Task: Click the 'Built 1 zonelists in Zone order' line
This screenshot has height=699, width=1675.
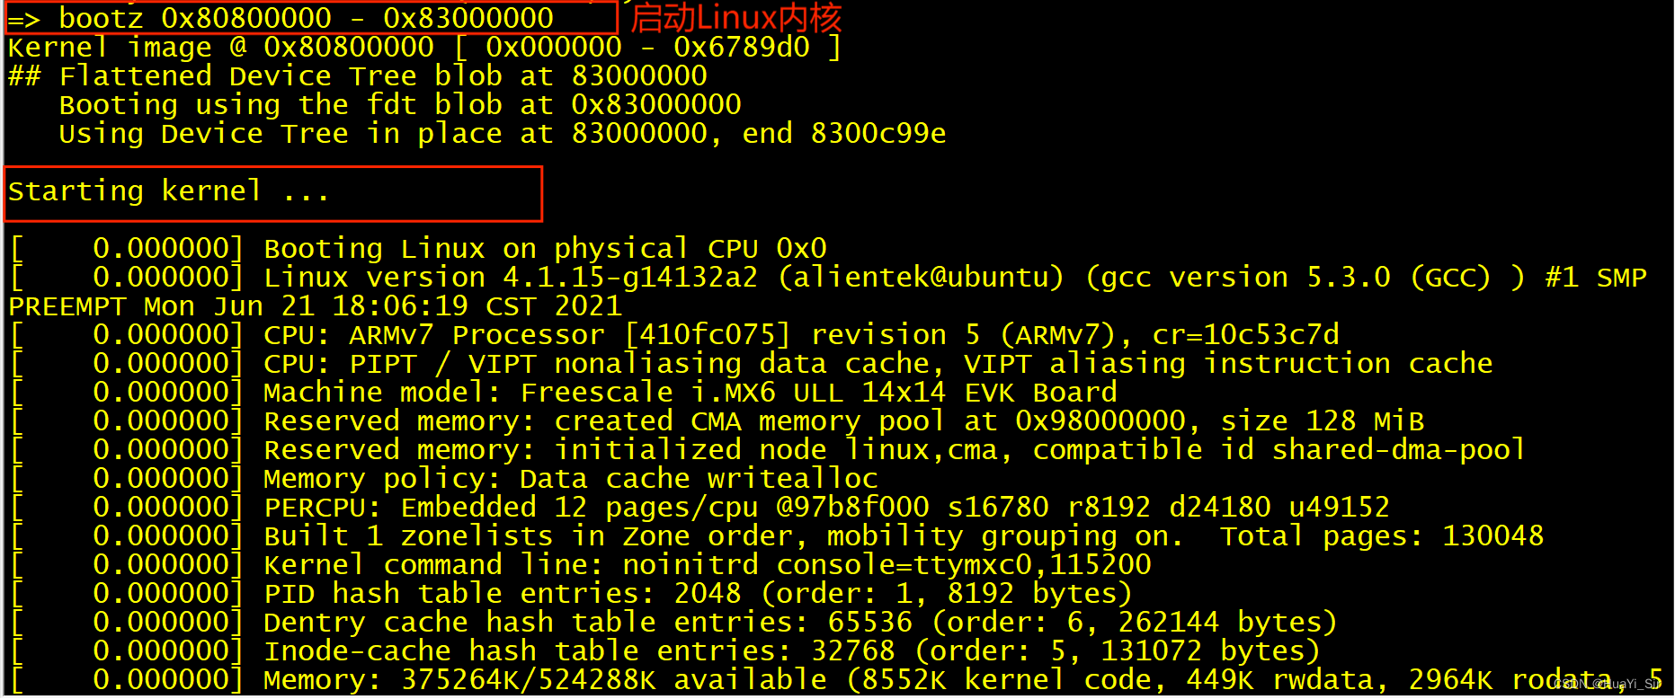Action: coord(777,535)
